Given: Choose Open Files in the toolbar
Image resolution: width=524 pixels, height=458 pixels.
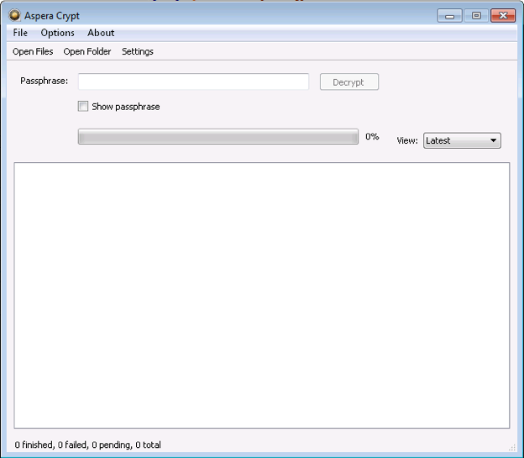Looking at the screenshot, I should point(33,51).
